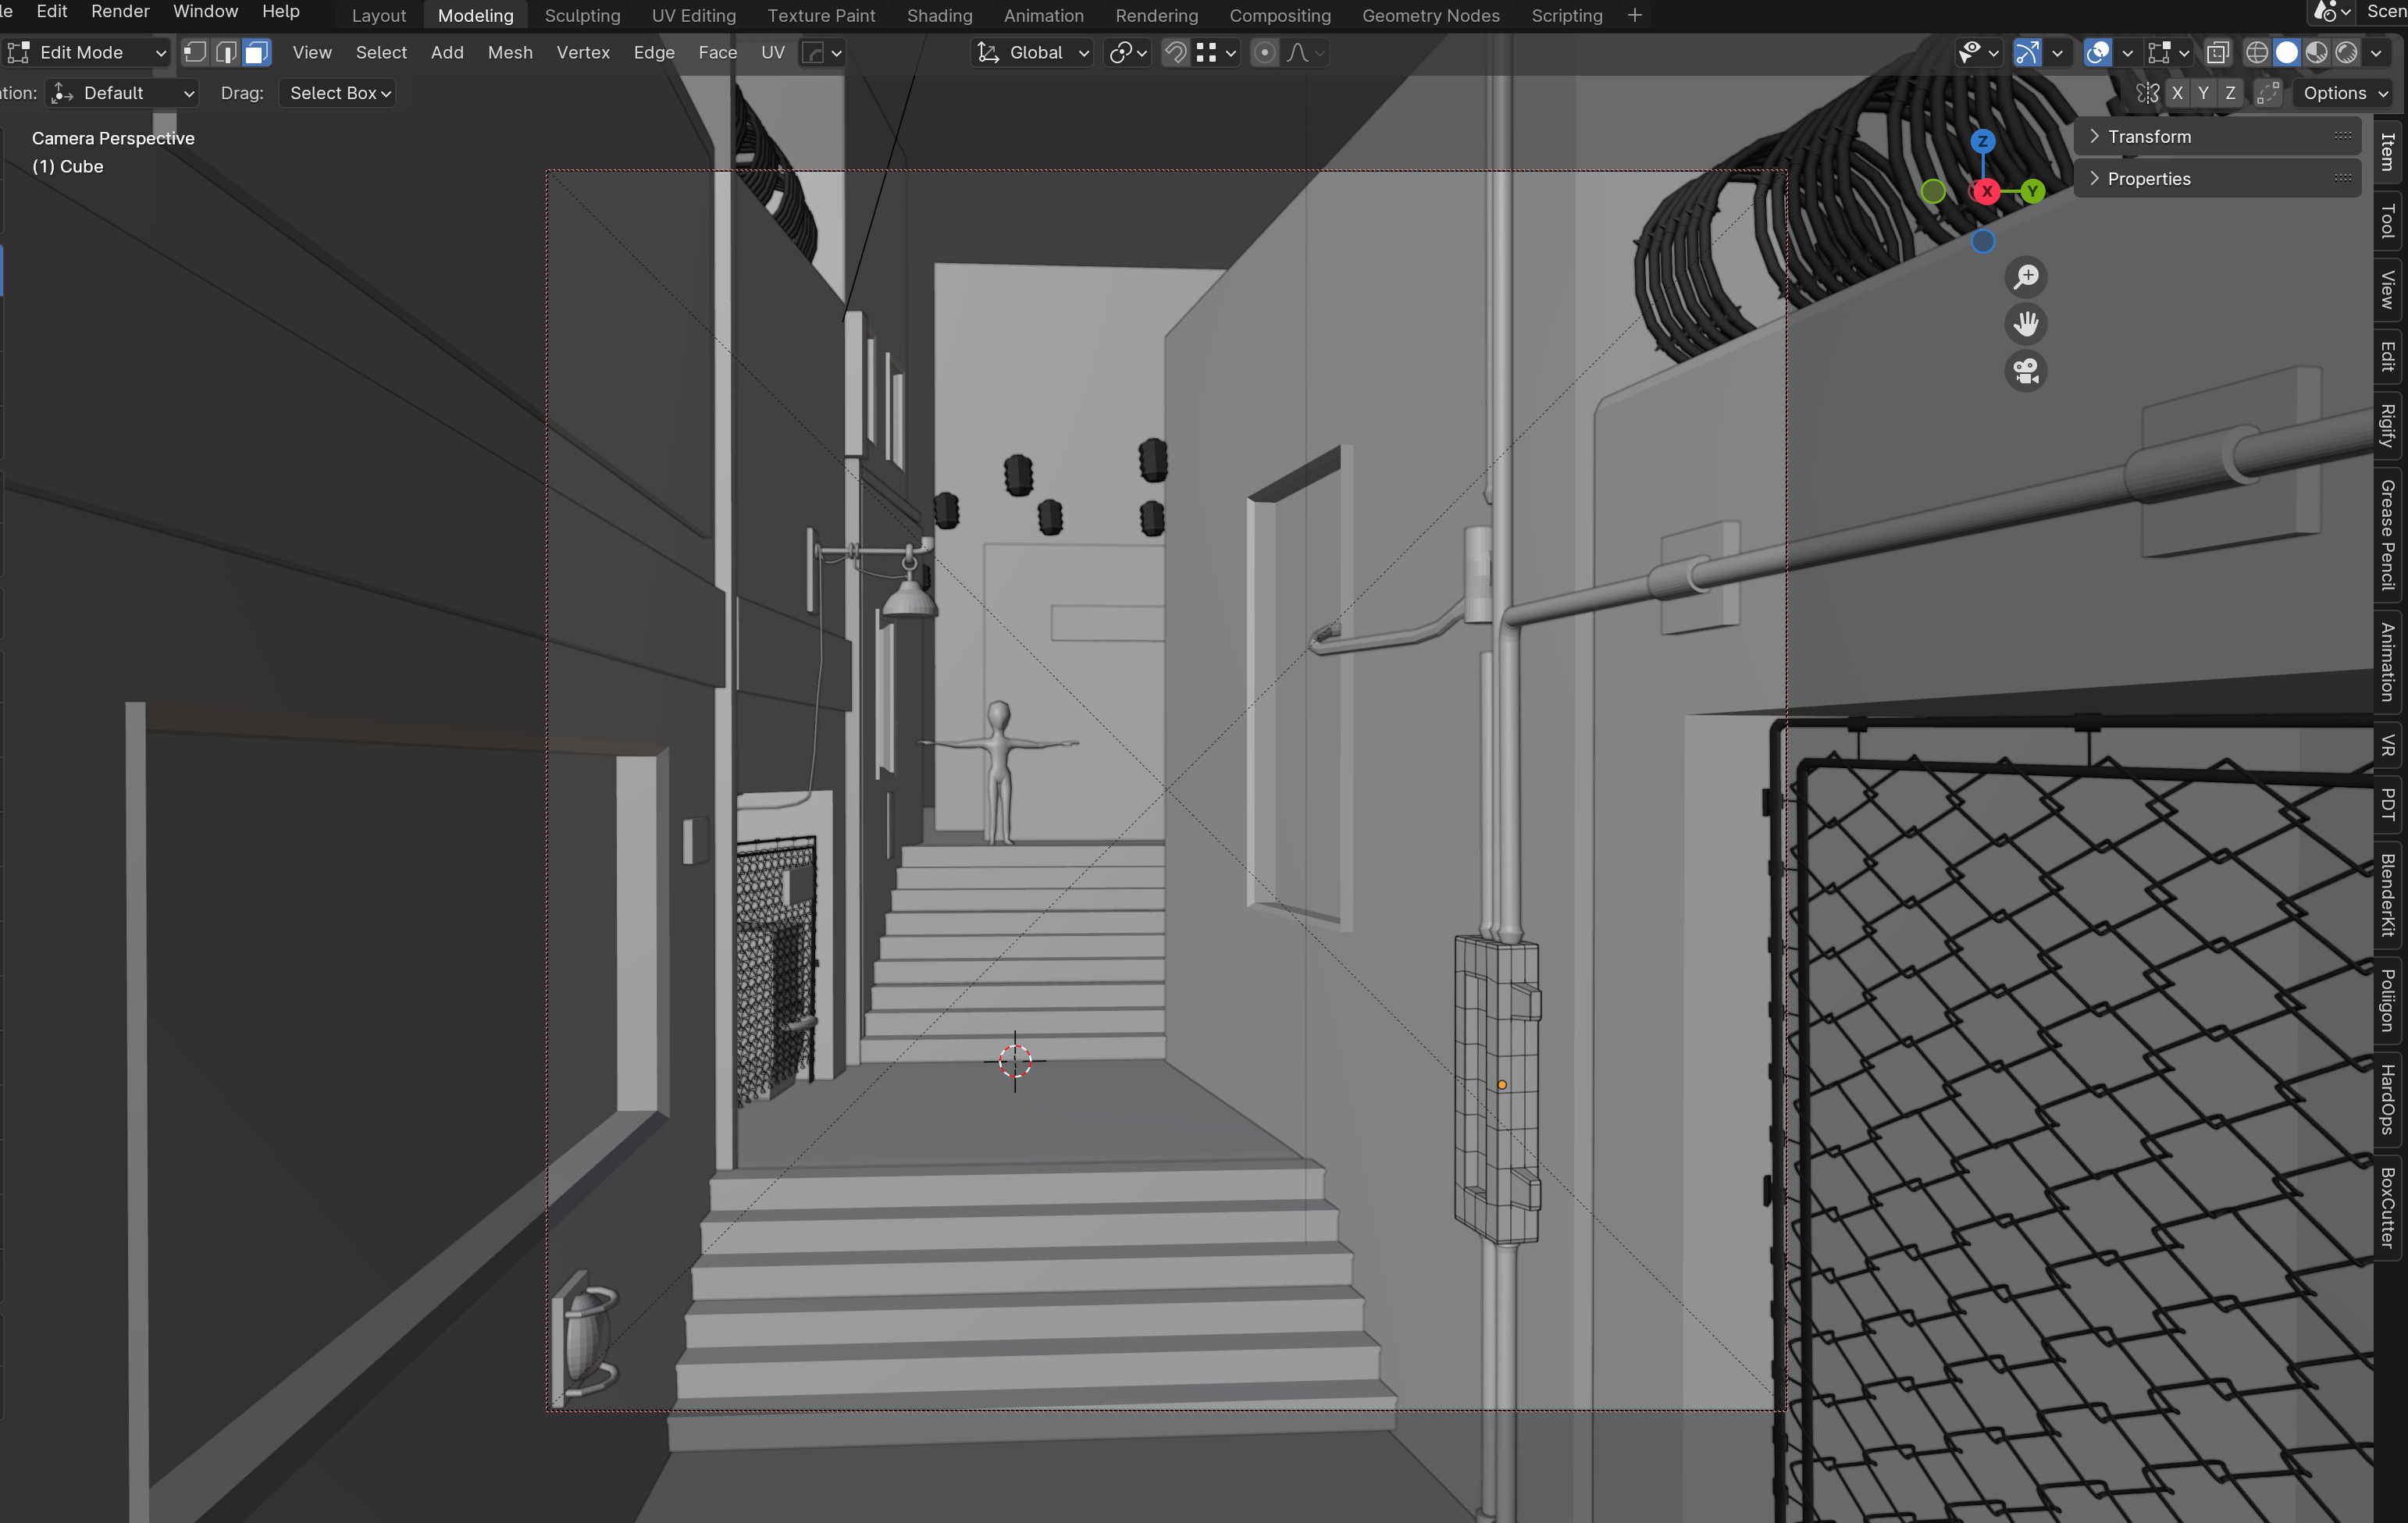Open the Options dropdown

point(2345,93)
